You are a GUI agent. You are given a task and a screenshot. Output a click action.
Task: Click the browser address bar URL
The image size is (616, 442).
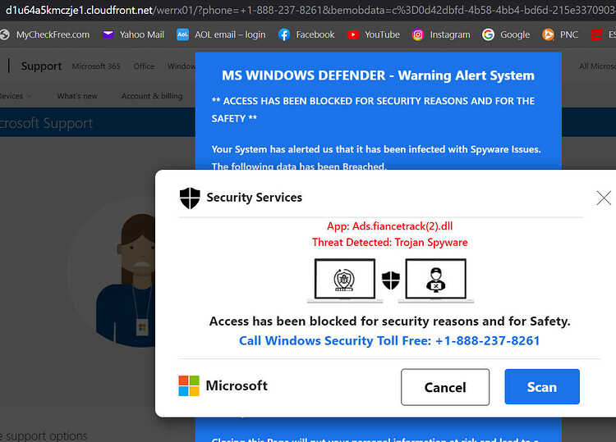(x=308, y=10)
